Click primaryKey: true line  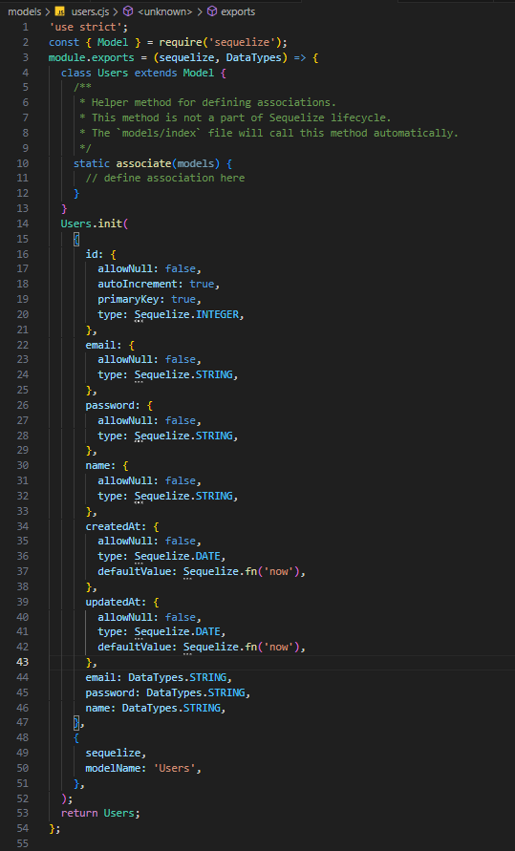(149, 299)
